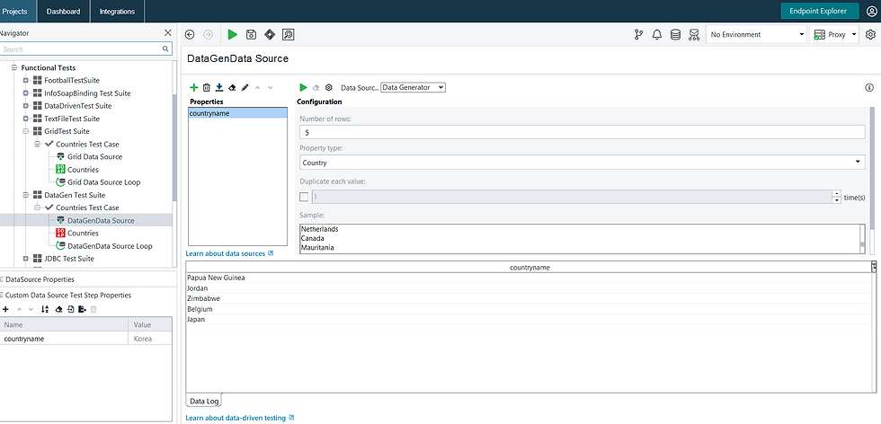Click the blue download icon above Properties

click(219, 88)
